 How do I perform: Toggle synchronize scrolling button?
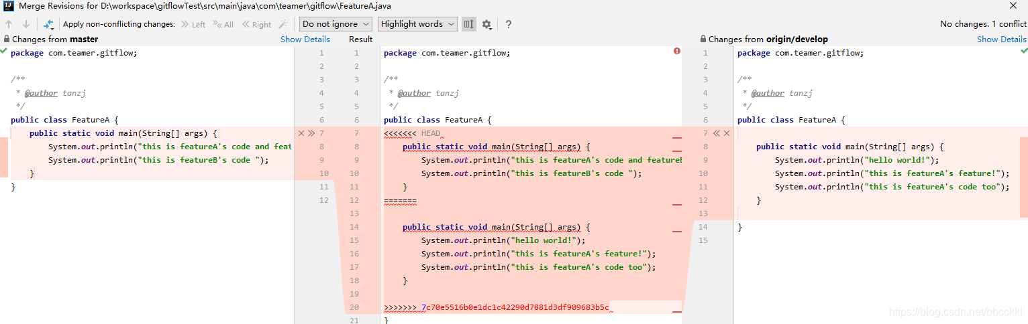coord(468,24)
